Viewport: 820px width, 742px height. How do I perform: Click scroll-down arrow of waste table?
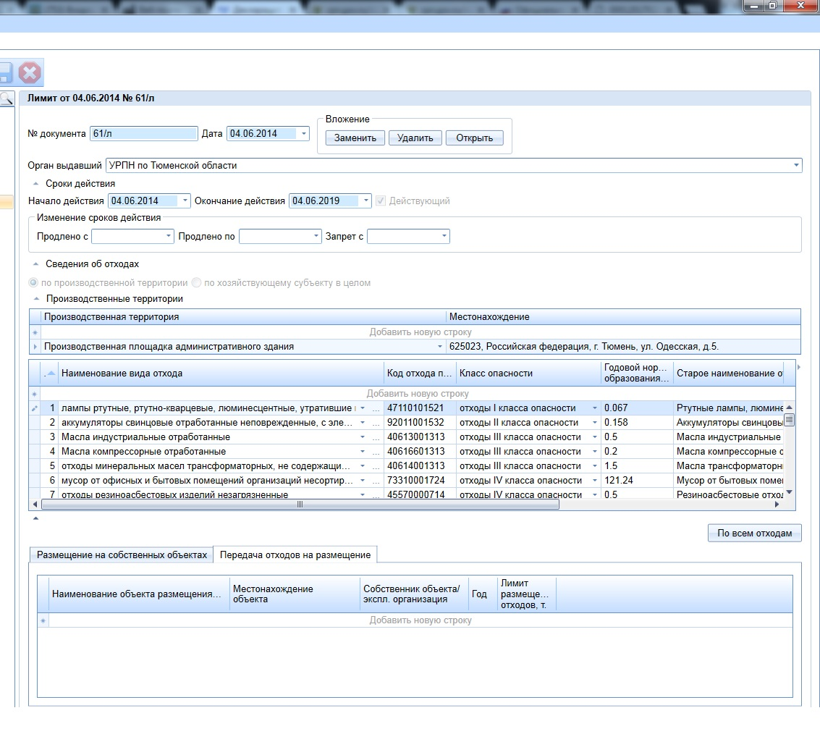789,492
